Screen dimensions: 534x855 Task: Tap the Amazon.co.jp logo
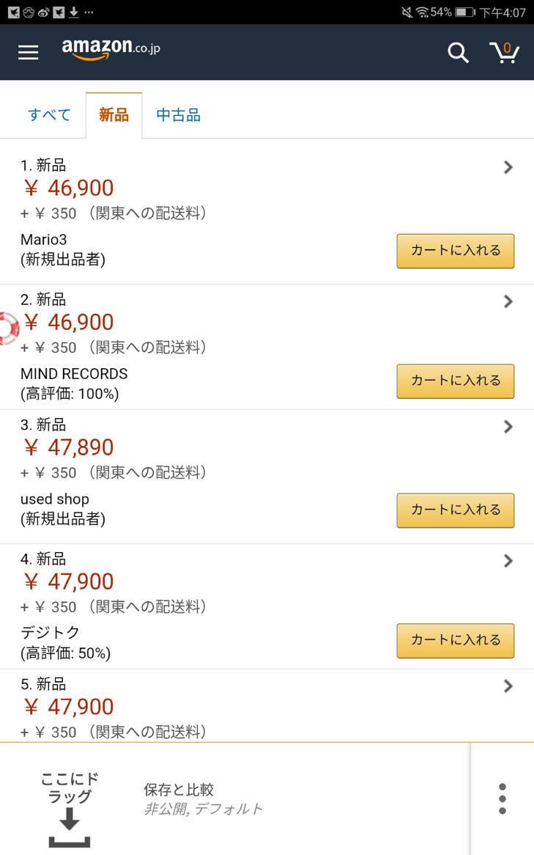(111, 49)
